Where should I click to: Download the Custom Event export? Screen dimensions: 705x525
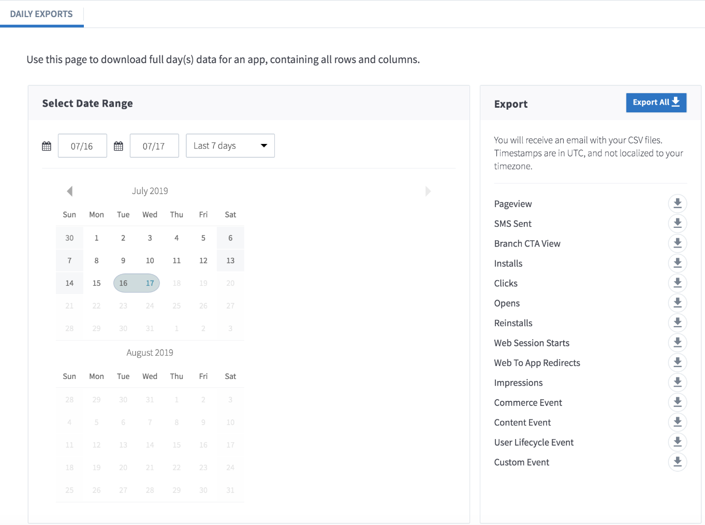click(x=678, y=461)
